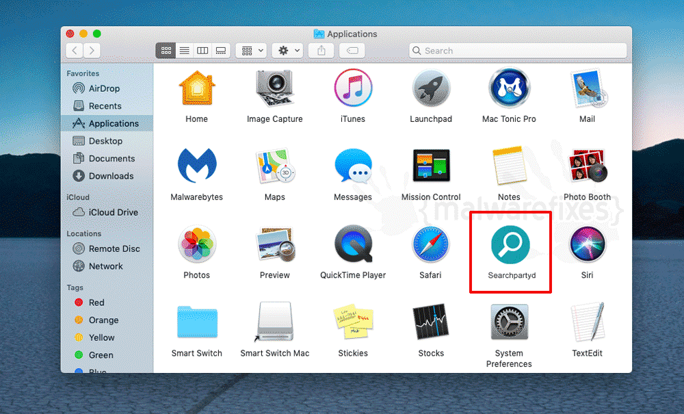Filter by the Green tag

[107, 355]
